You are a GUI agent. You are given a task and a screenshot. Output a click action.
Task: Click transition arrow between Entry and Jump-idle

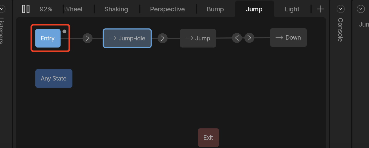pos(87,38)
